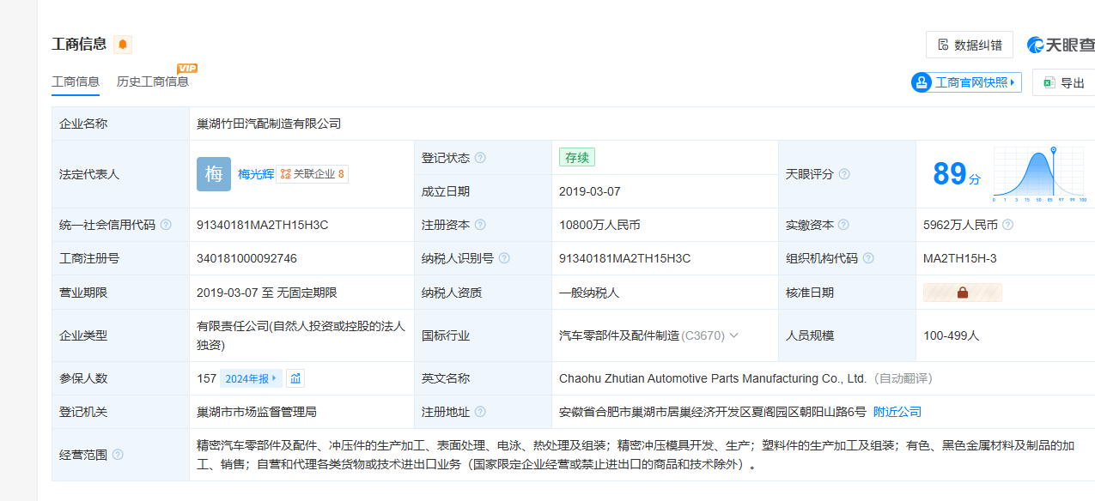Click help icon next to 注册地址
1095x501 pixels.
[480, 412]
